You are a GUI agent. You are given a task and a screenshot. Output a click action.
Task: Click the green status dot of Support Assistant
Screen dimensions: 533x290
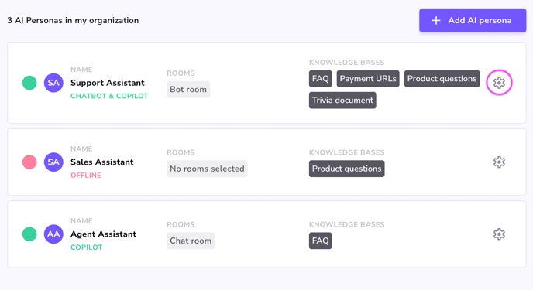tap(29, 83)
